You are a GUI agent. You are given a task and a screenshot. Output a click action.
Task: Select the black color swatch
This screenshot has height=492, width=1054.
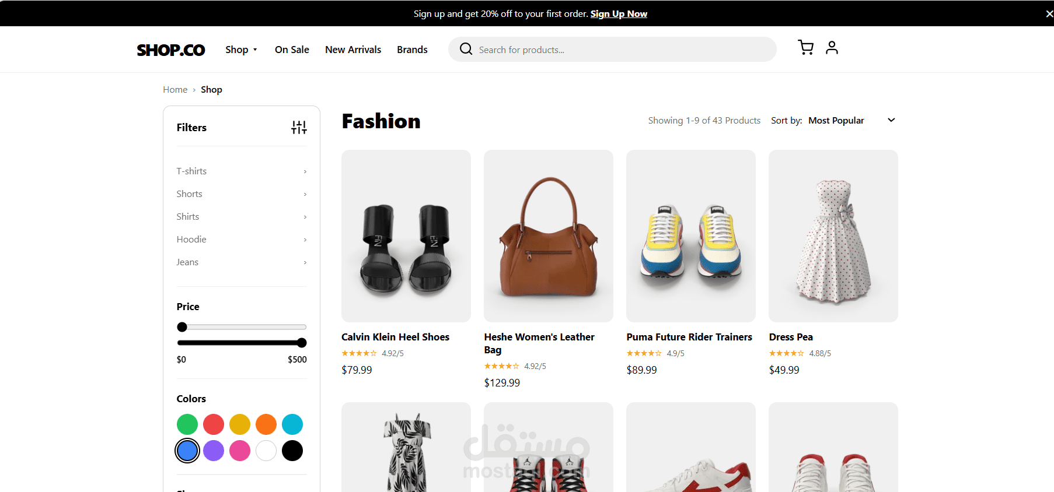click(x=292, y=451)
